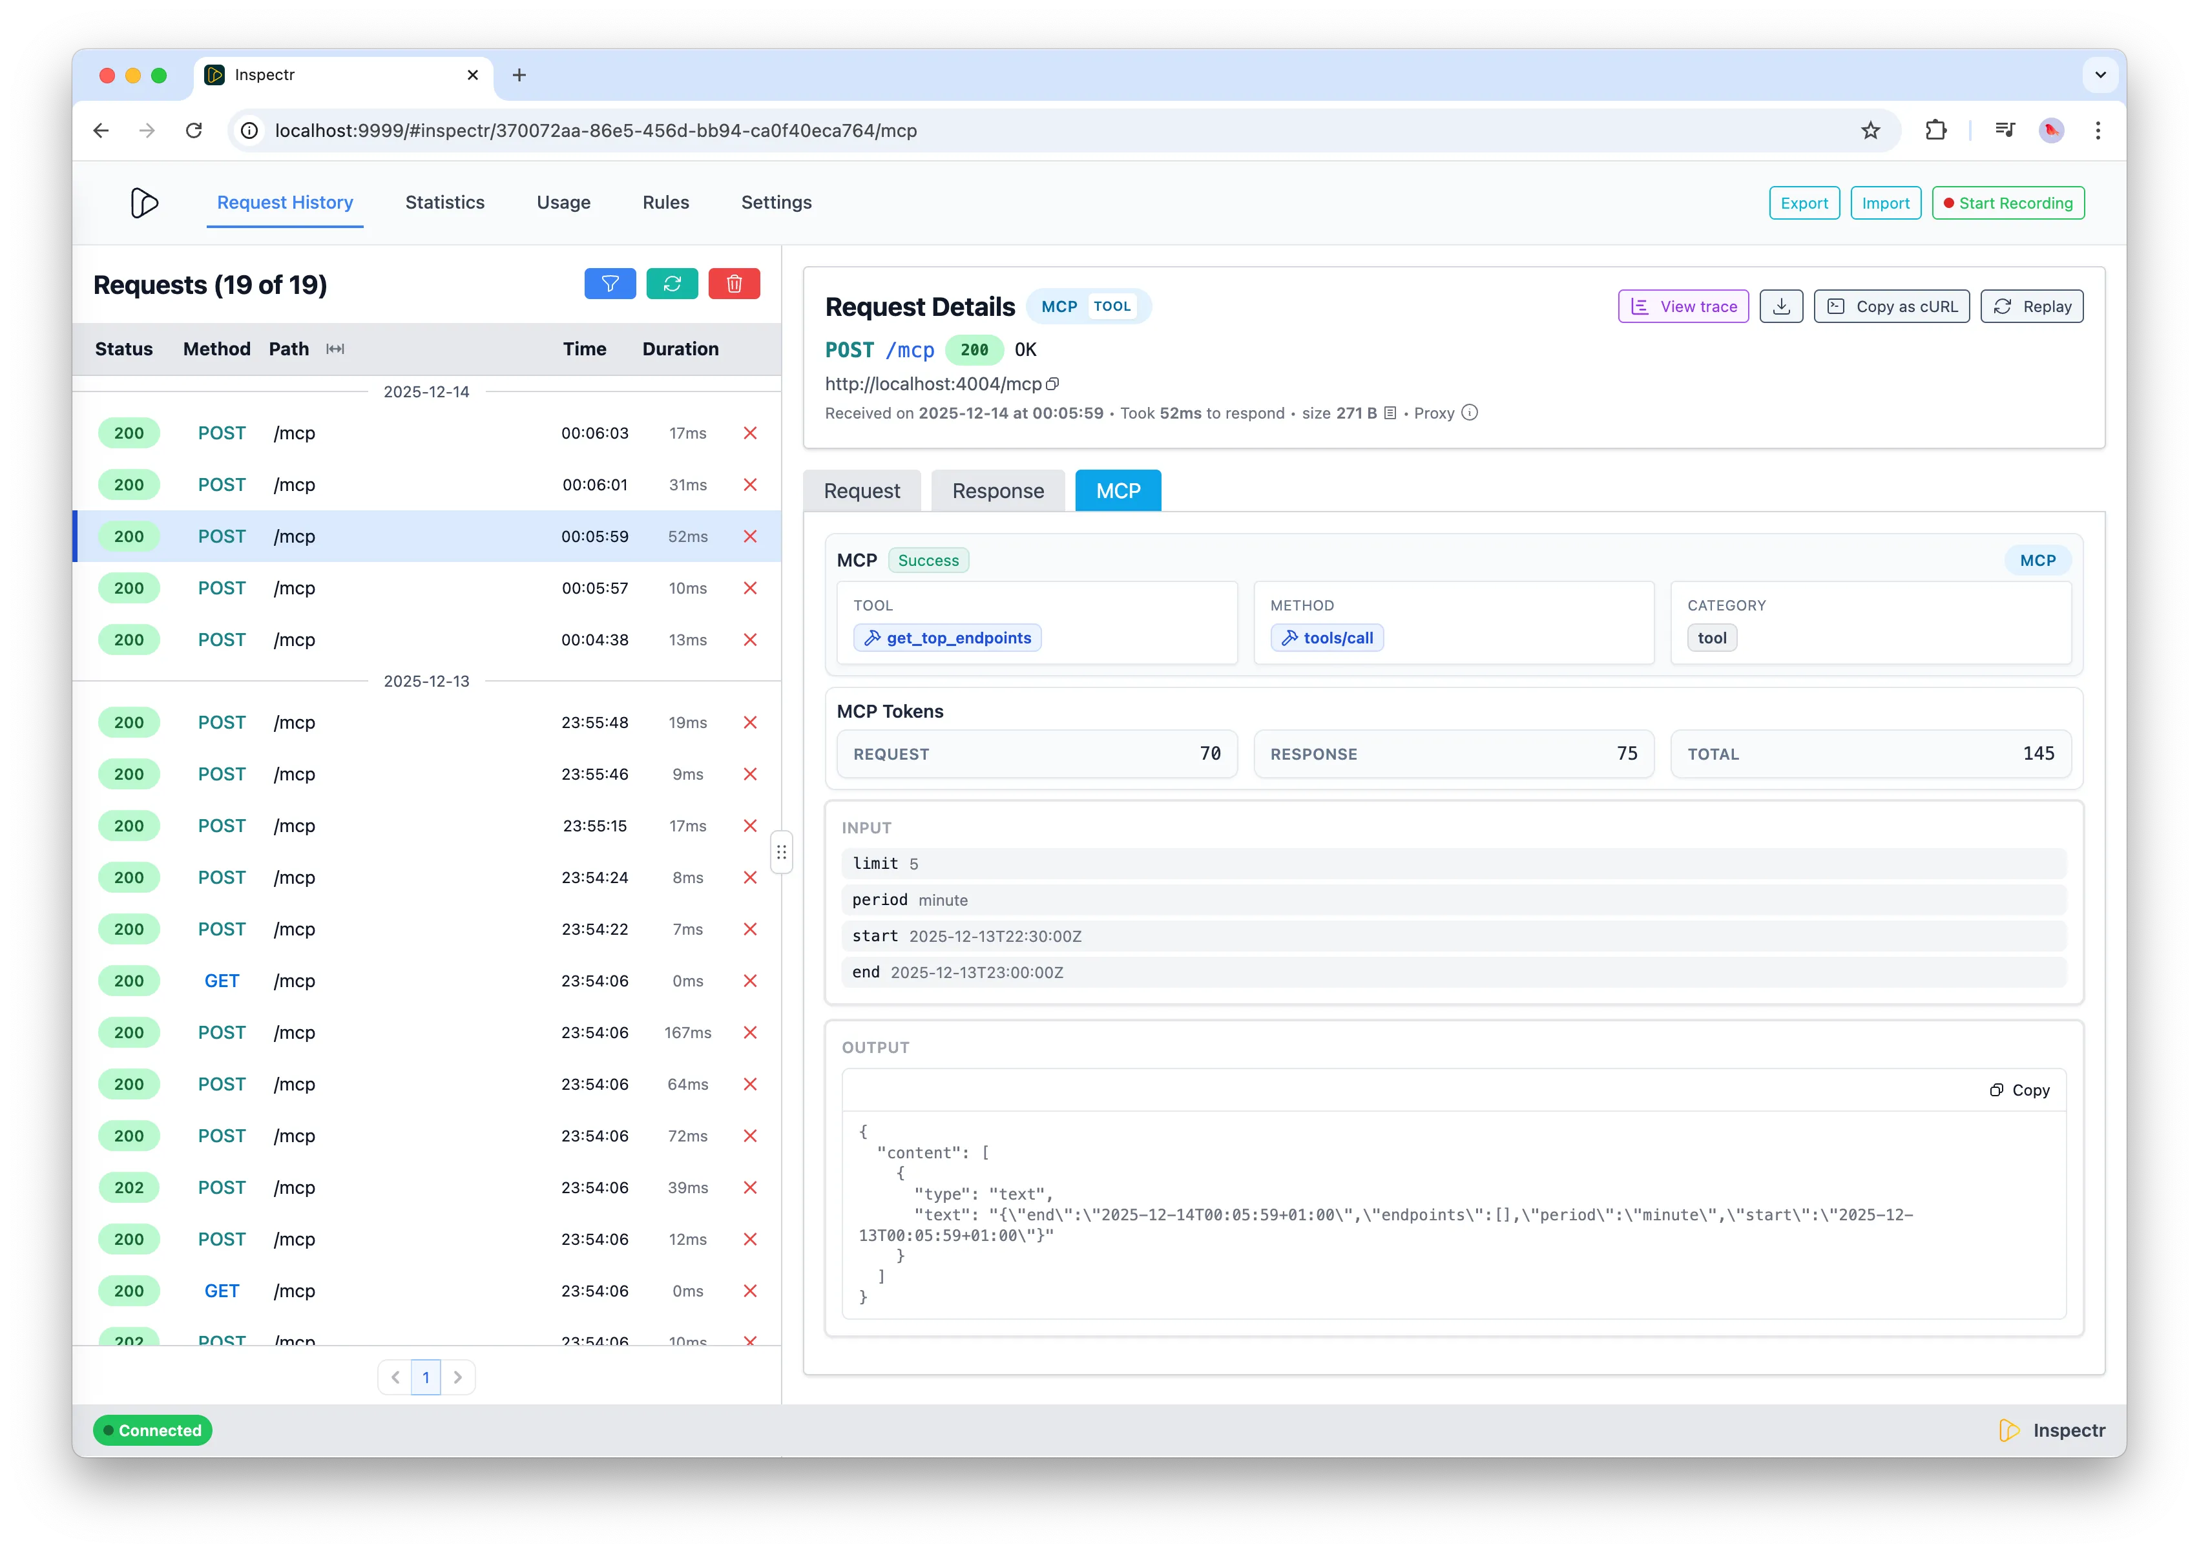Click the red trash clear-all icon

[734, 284]
